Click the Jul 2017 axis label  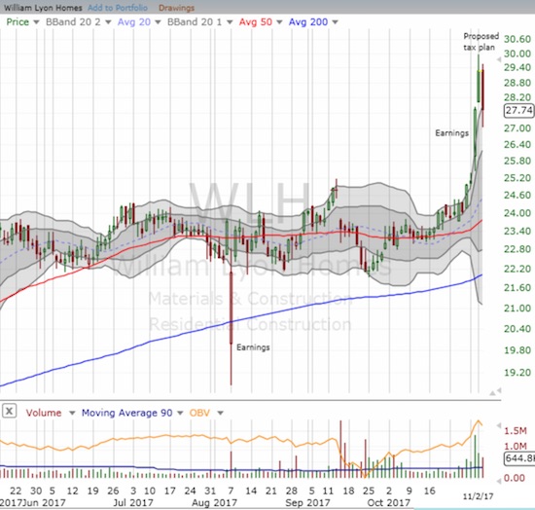(x=133, y=503)
